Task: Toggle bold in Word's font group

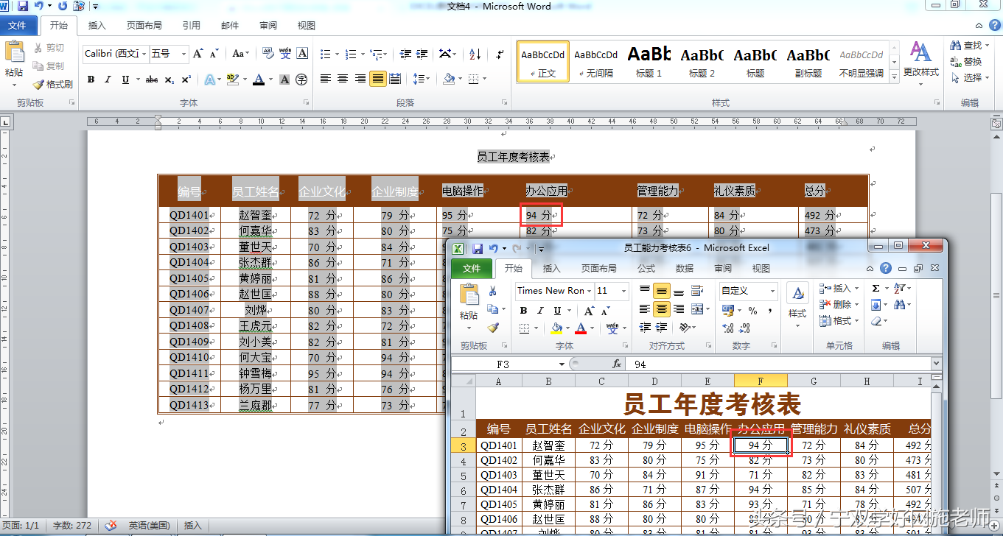Action: pos(91,80)
